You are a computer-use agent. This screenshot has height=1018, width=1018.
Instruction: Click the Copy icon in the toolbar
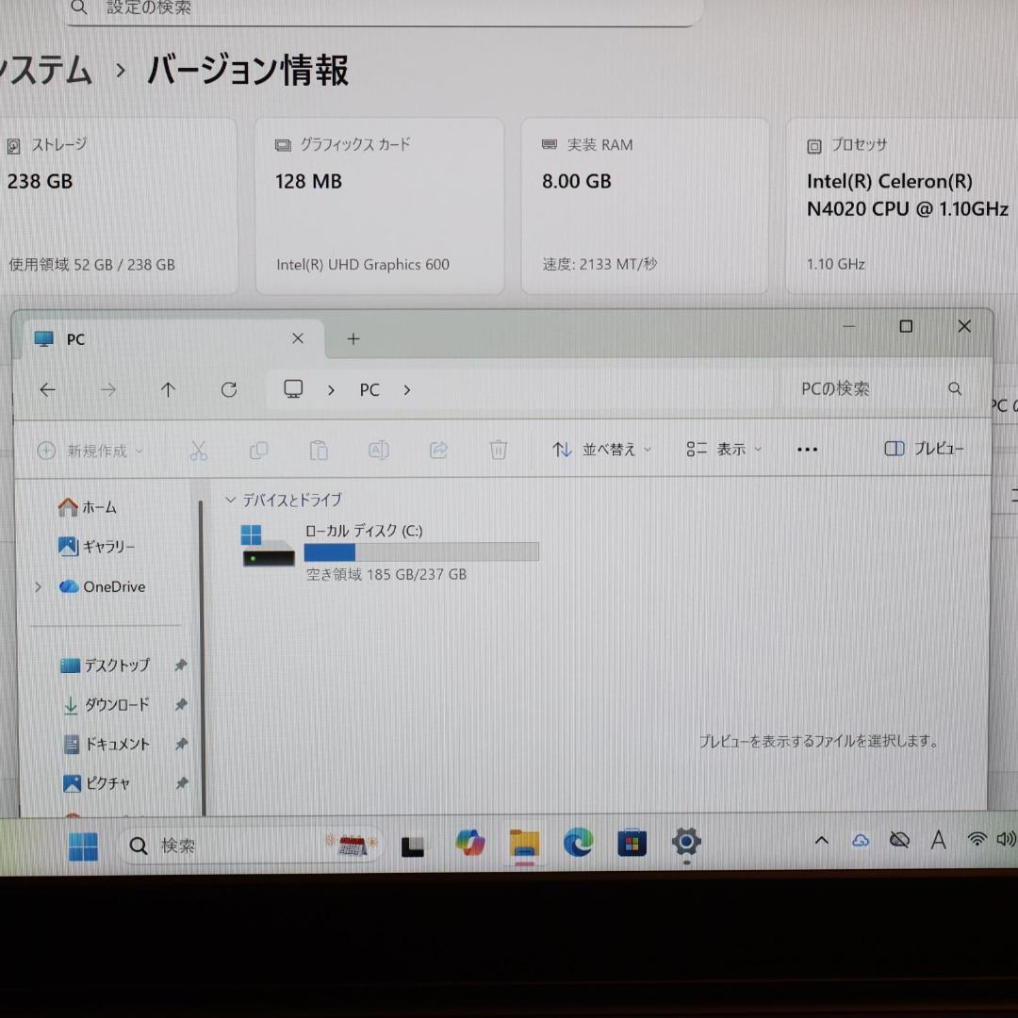[x=258, y=450]
